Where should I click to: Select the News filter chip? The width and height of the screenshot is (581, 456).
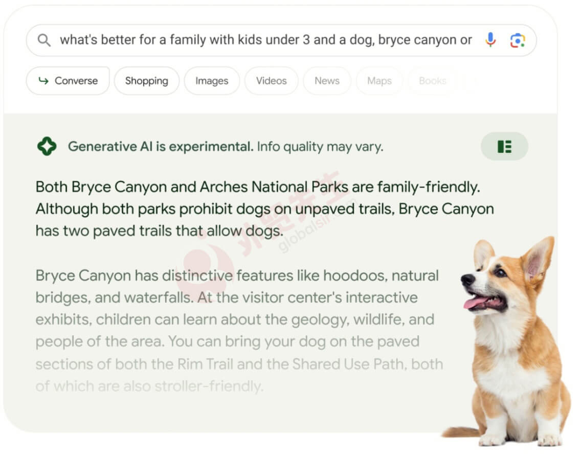[x=327, y=81]
